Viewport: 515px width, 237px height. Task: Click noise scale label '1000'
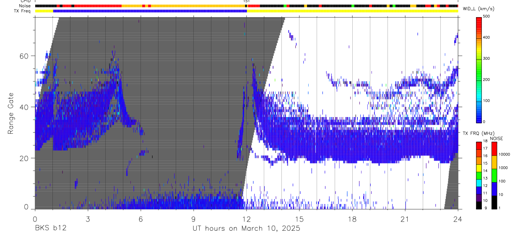tap(503, 168)
